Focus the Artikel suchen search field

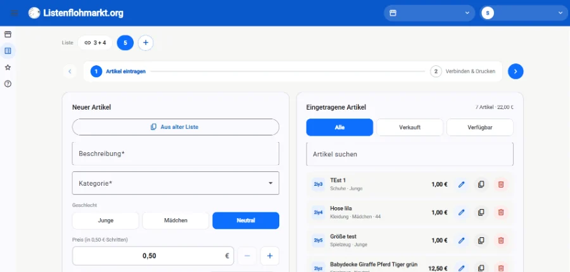[x=410, y=155]
